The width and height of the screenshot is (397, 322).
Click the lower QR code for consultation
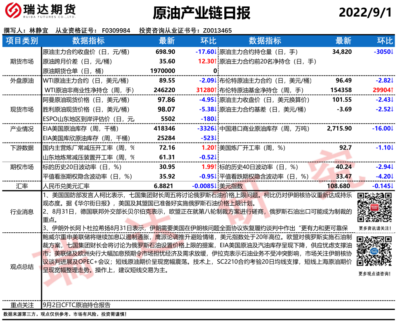coord(374,253)
